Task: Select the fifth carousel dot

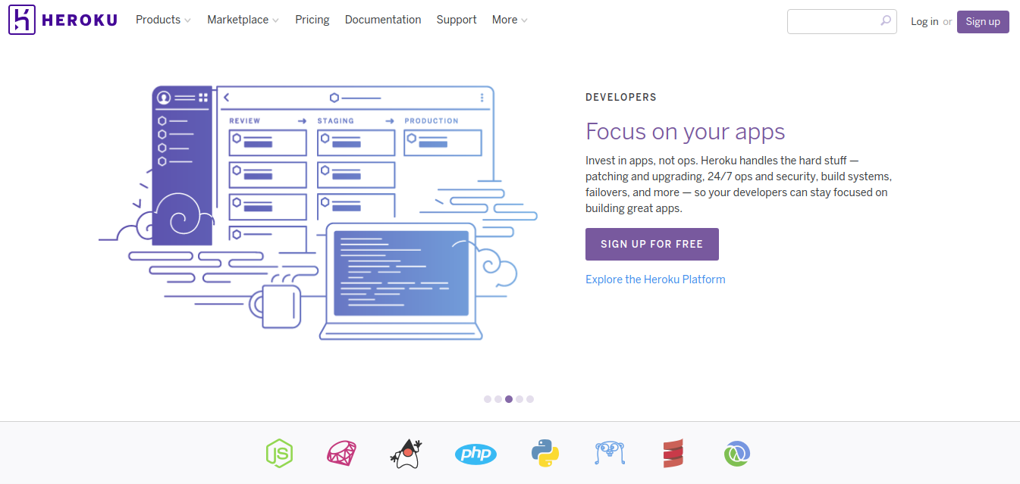Action: [530, 398]
